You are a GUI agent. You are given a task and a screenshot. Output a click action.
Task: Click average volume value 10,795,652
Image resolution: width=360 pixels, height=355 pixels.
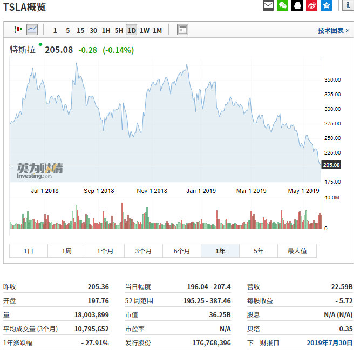[91, 329]
